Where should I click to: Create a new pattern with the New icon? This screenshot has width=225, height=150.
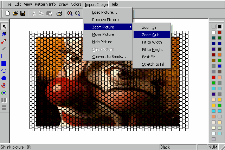(x=7, y=13)
